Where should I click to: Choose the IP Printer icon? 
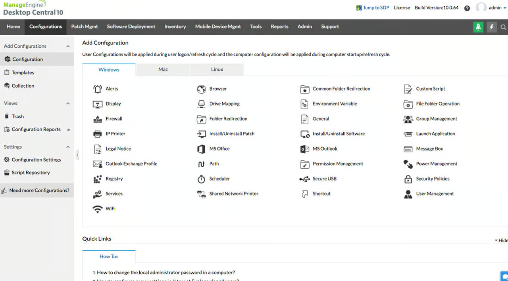(97, 134)
